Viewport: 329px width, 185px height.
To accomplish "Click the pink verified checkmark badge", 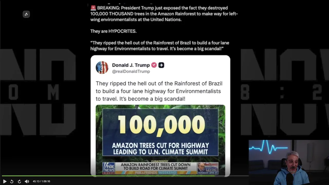I will pos(154,65).
